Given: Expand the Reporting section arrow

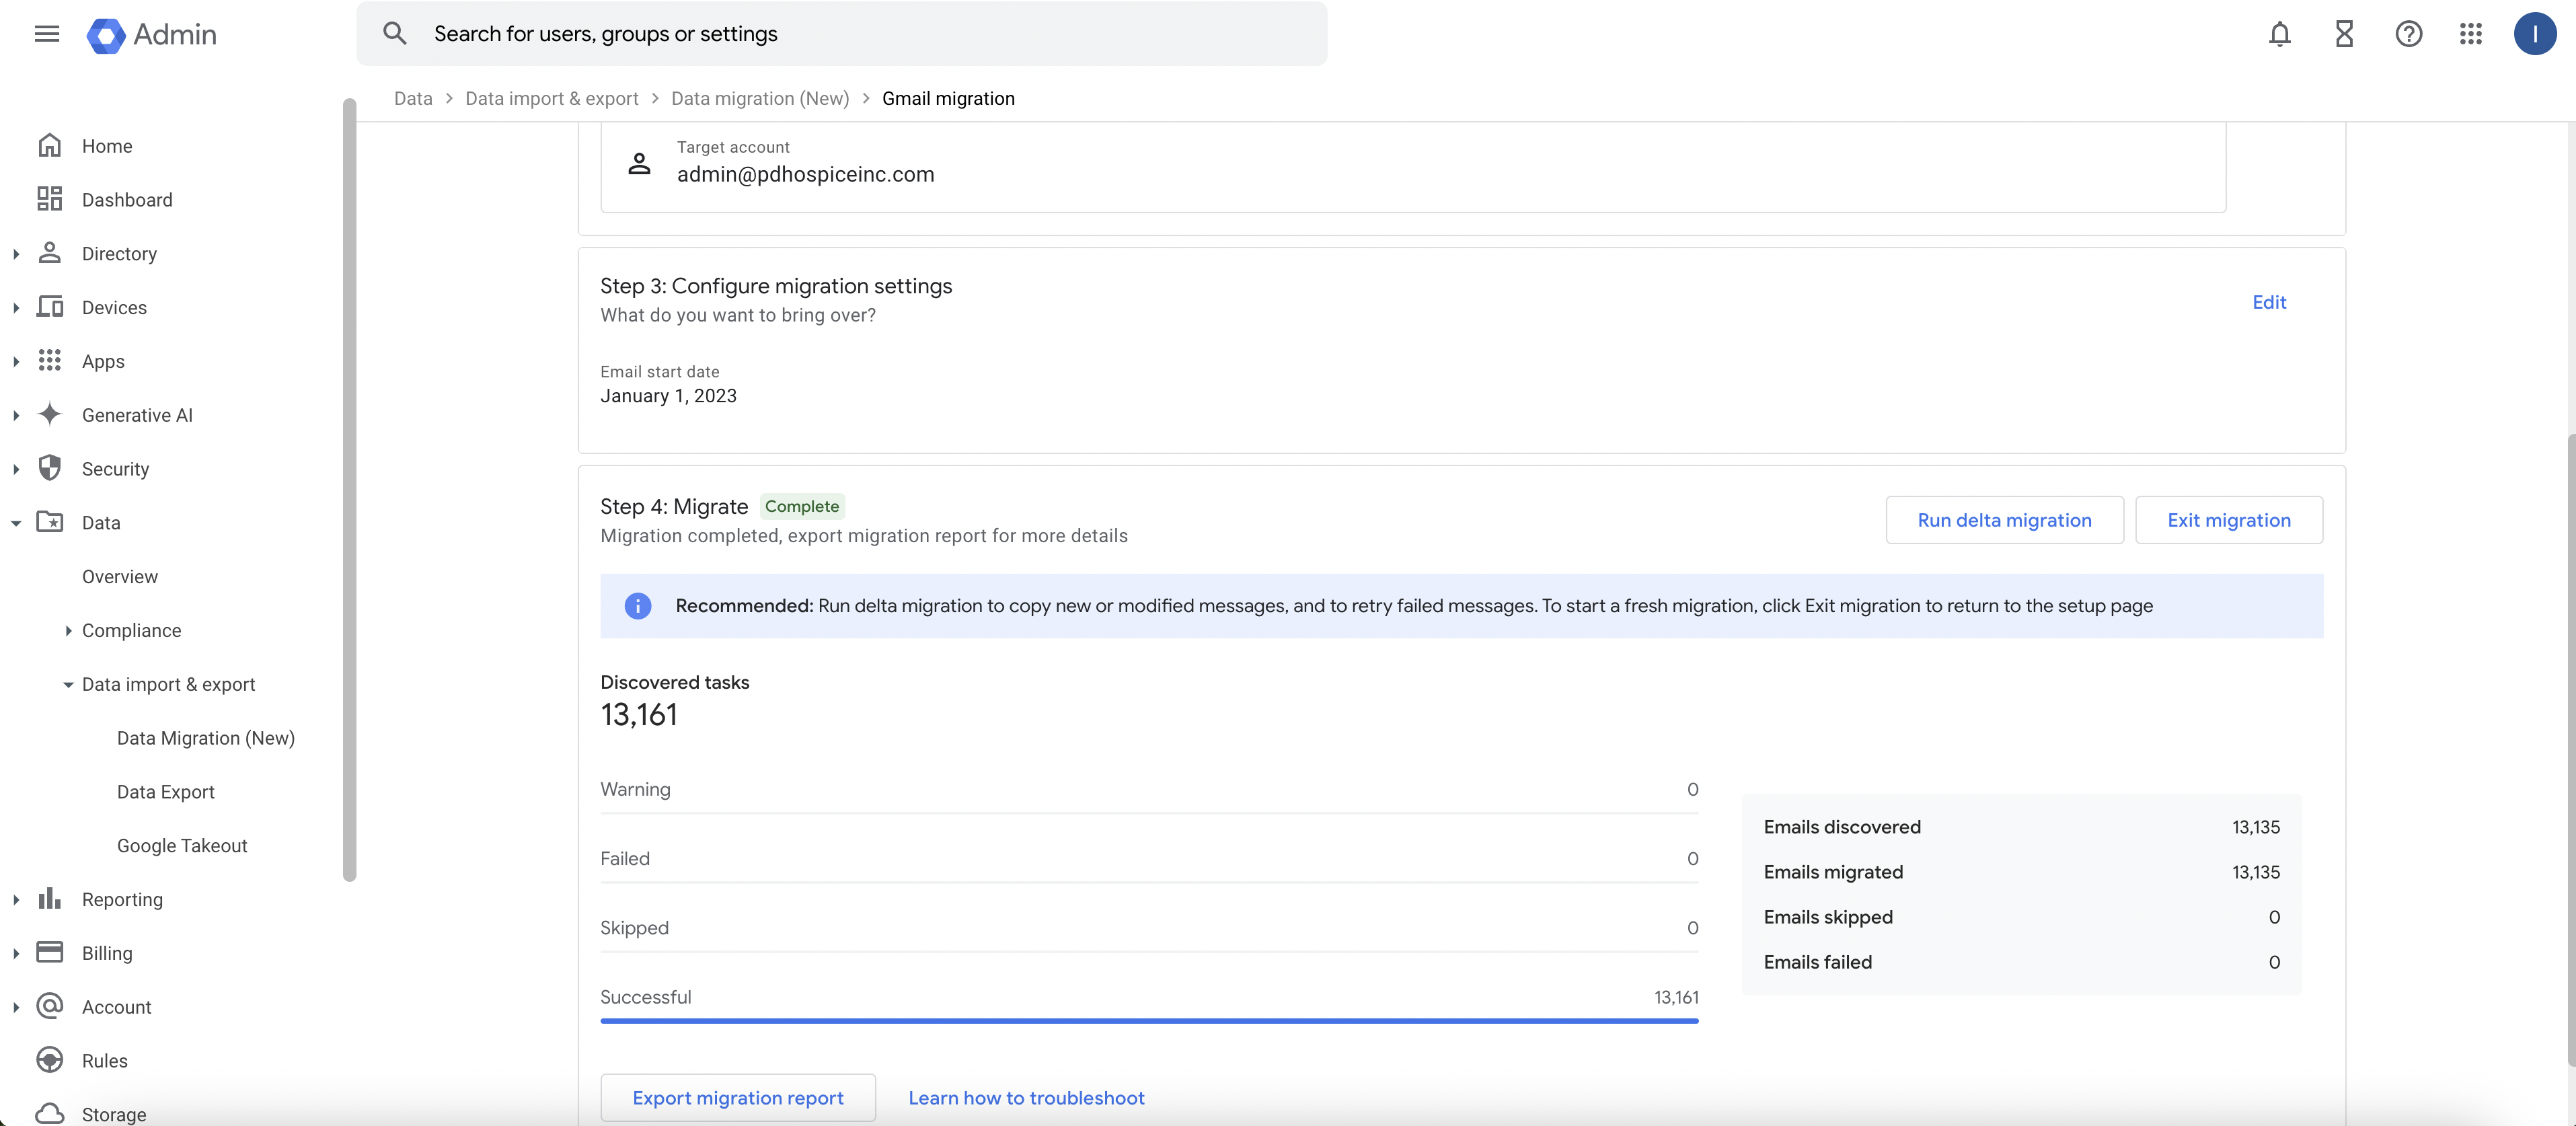Looking at the screenshot, I should [x=16, y=900].
